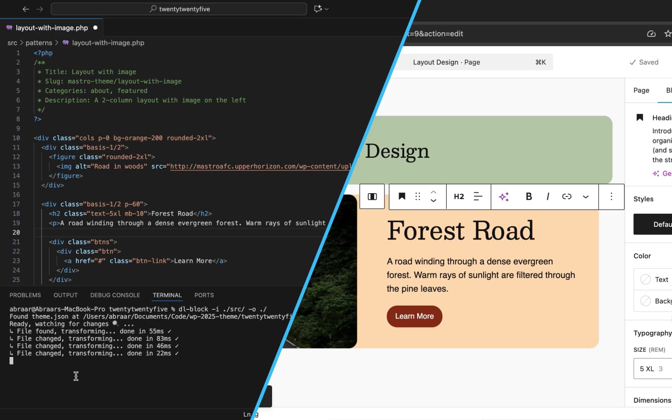Switch to the OUTPUT panel tab
The height and width of the screenshot is (420, 672).
tap(65, 295)
